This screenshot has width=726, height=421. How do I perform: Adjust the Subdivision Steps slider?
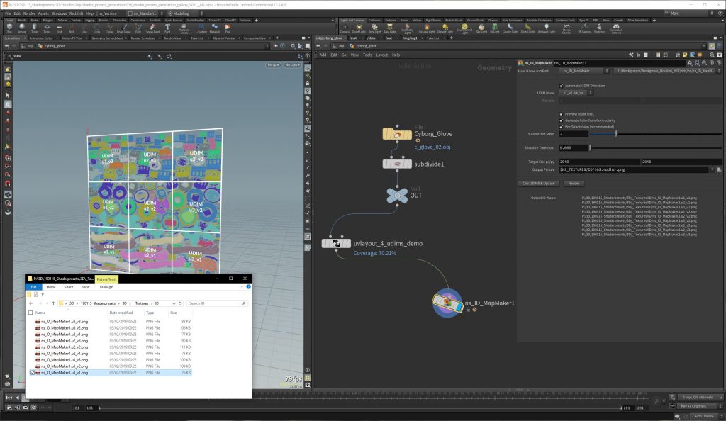616,134
